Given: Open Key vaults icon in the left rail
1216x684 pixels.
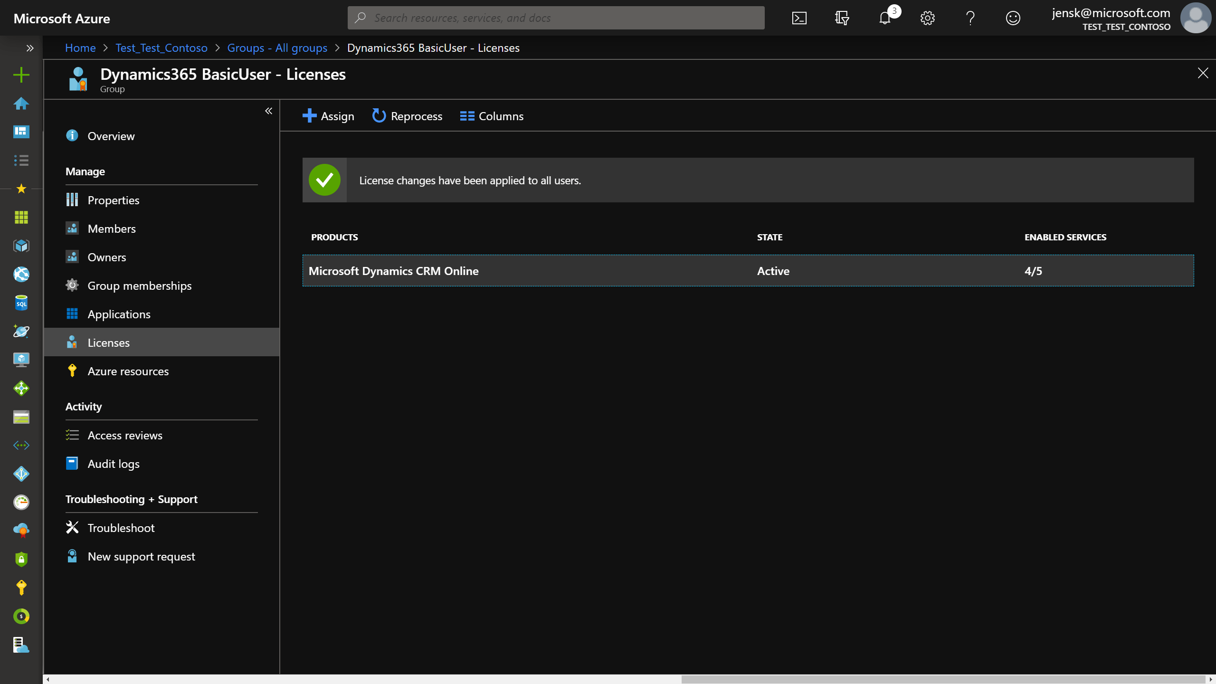Looking at the screenshot, I should [21, 588].
